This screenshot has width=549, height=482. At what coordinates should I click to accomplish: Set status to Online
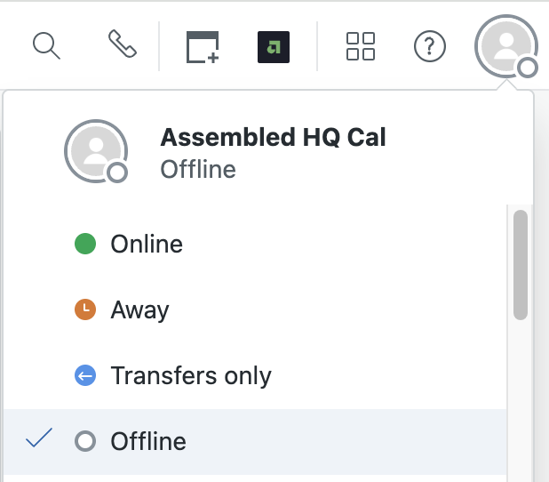pyautogui.click(x=255, y=244)
